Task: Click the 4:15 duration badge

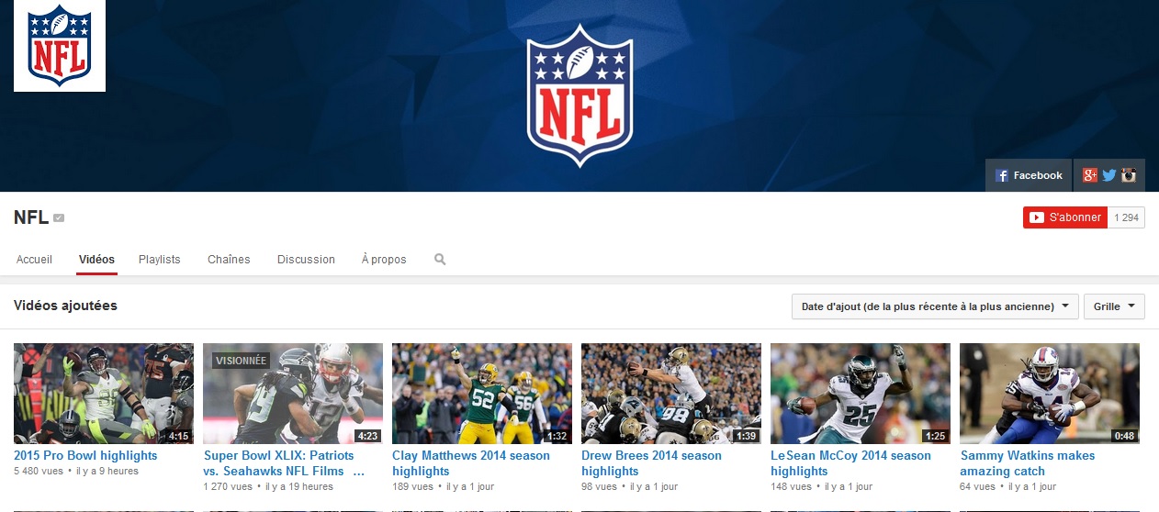Action: click(x=178, y=436)
